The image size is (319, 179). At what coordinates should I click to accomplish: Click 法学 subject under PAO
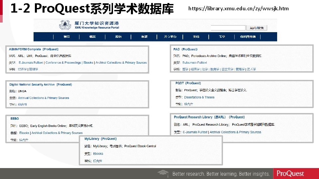pos(205,69)
